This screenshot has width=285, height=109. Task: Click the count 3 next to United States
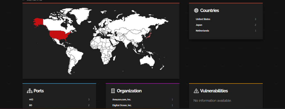pos(255,19)
